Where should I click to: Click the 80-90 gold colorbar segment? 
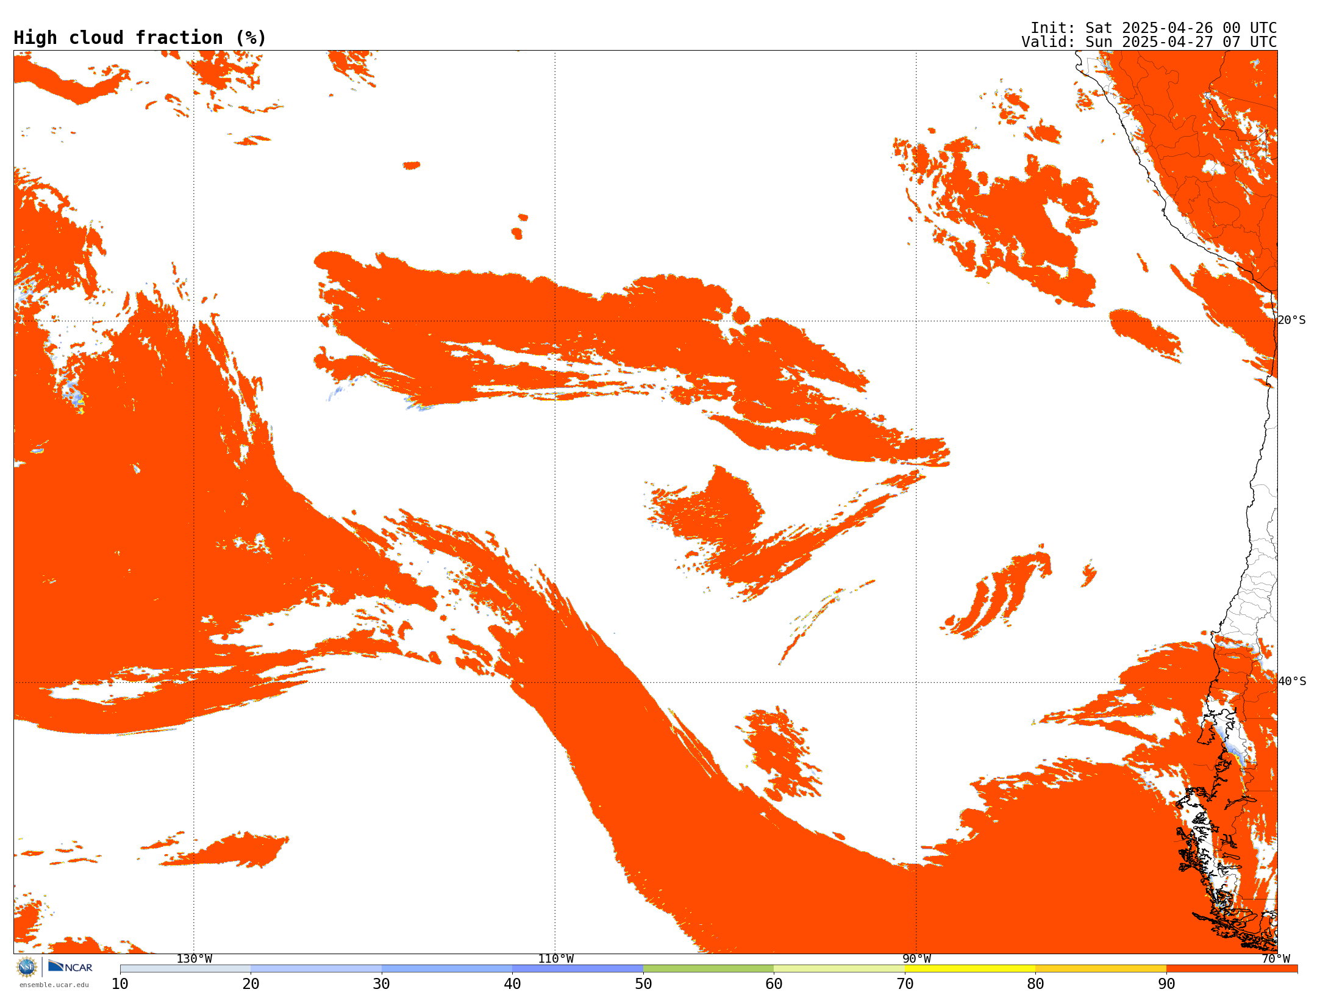tap(1101, 969)
